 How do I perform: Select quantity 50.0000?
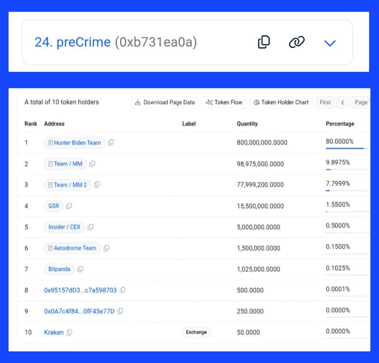coord(249,332)
